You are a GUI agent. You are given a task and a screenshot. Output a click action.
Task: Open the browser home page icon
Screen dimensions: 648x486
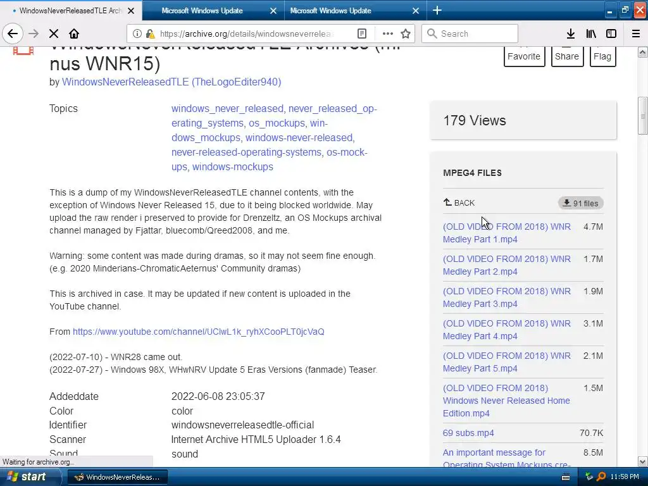[74, 34]
